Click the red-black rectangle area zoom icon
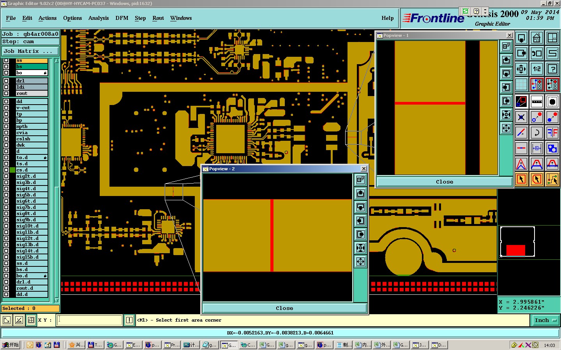This screenshot has height=350, width=561. click(x=521, y=101)
